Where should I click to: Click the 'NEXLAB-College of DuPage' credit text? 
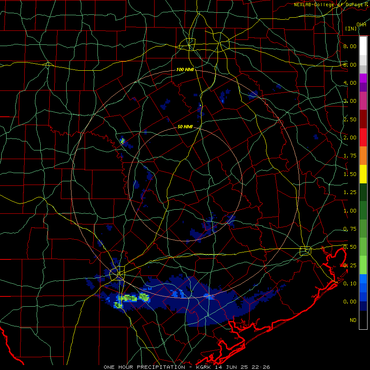(x=329, y=5)
